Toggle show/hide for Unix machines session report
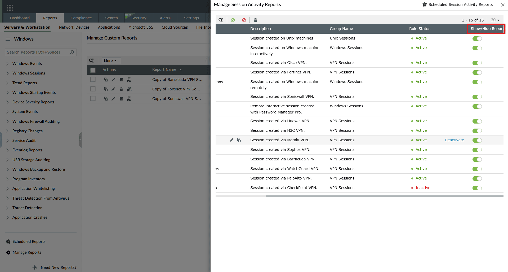The image size is (508, 272). click(x=477, y=38)
